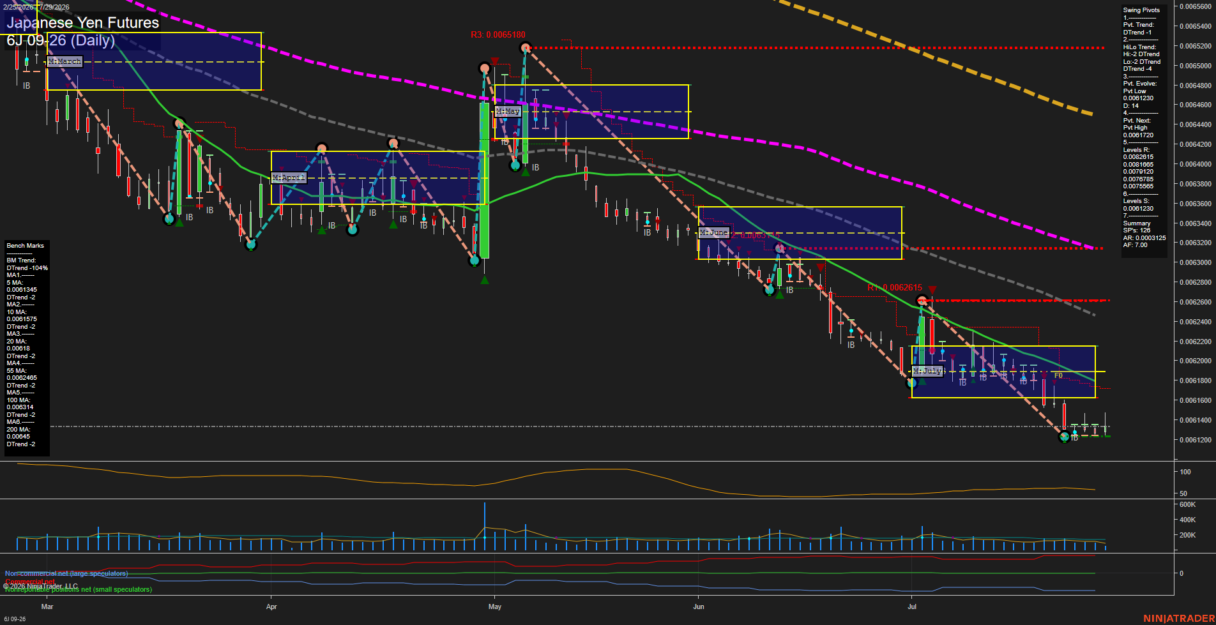Click the '0.0065600' price axis label
The width and height of the screenshot is (1216, 625).
pos(1196,6)
